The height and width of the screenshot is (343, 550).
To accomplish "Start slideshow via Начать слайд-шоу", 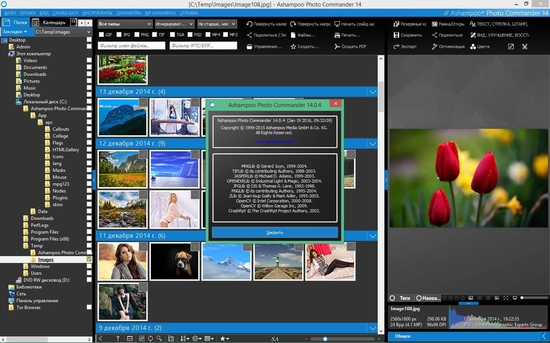I will pyautogui.click(x=354, y=24).
